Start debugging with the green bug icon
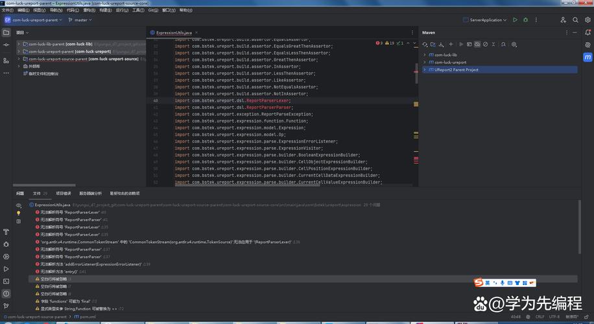594x324 pixels. 525,20
